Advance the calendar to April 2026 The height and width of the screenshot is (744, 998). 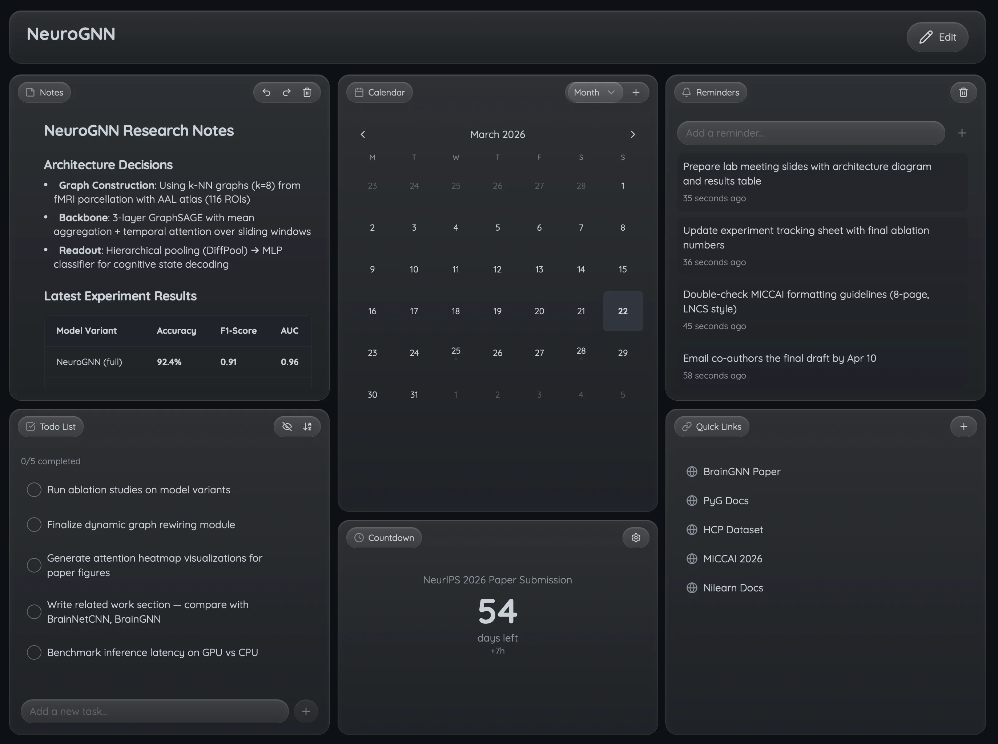pyautogui.click(x=633, y=134)
